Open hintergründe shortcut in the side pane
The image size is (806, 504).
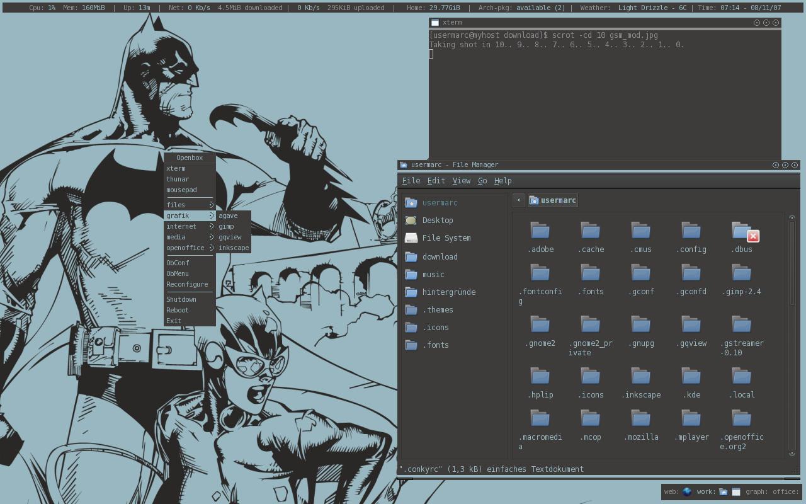click(x=454, y=292)
